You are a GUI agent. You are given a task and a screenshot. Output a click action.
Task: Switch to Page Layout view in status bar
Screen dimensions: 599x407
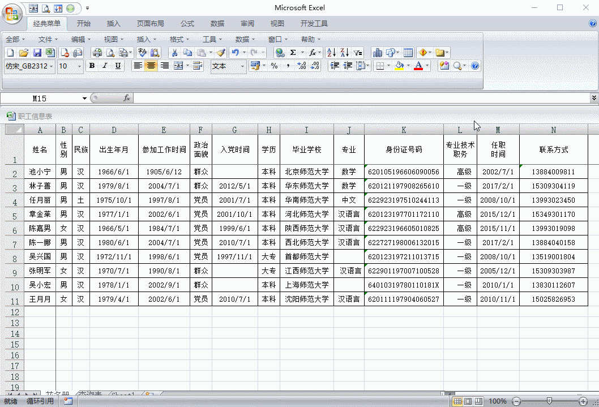[468, 401]
